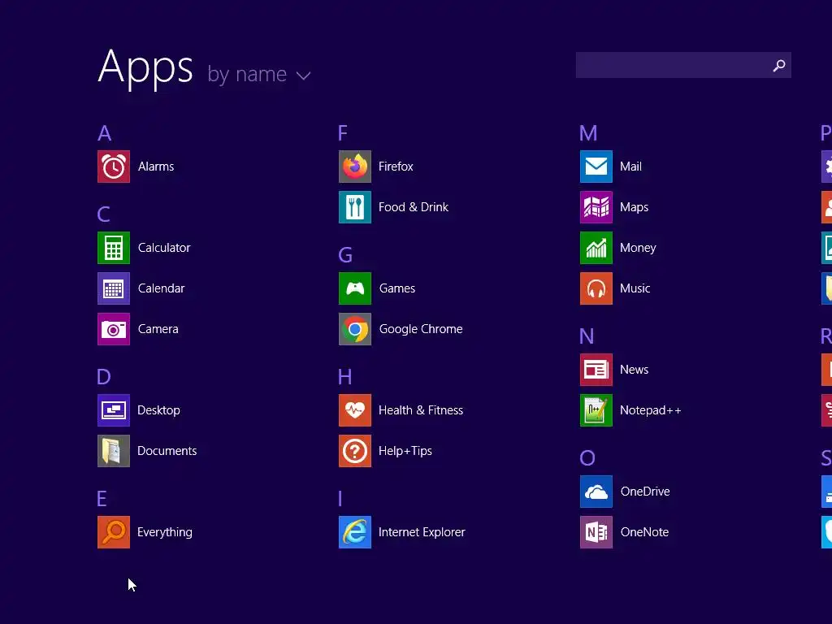The height and width of the screenshot is (624, 832).
Task: Click the 'Food & Drink' label text
Action: [x=414, y=207]
